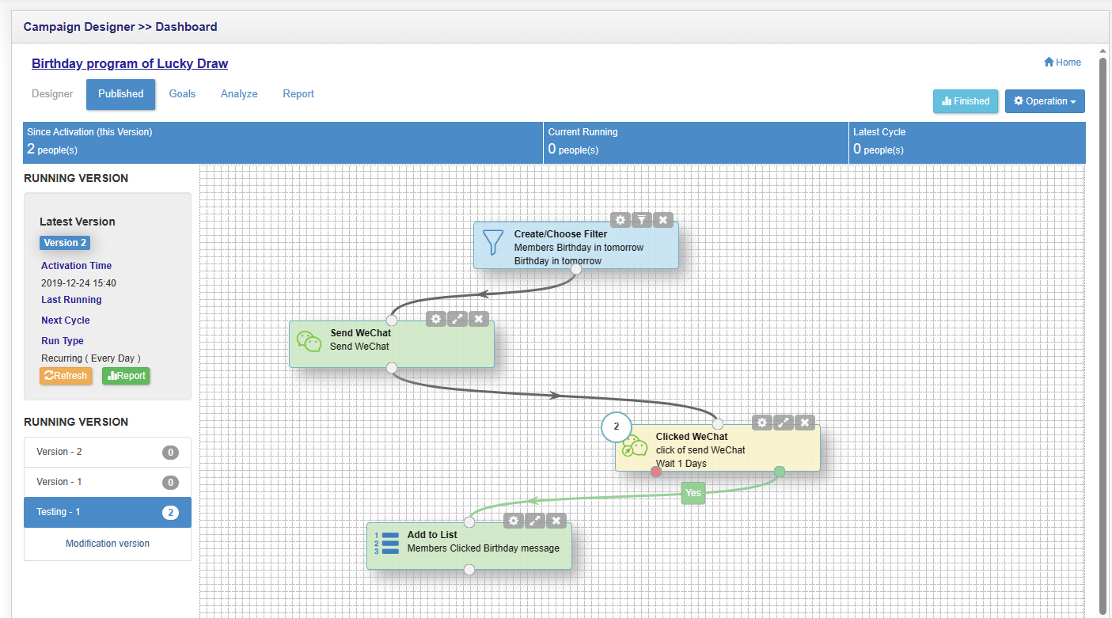
Task: Click WeChat bubble icon in Send WeChat node
Action: [309, 341]
